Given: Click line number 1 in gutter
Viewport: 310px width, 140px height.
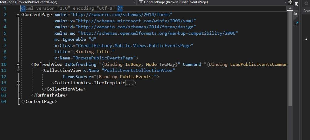Looking at the screenshot, I should pos(5,8).
